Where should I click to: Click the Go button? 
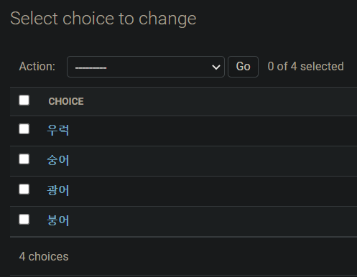point(243,67)
